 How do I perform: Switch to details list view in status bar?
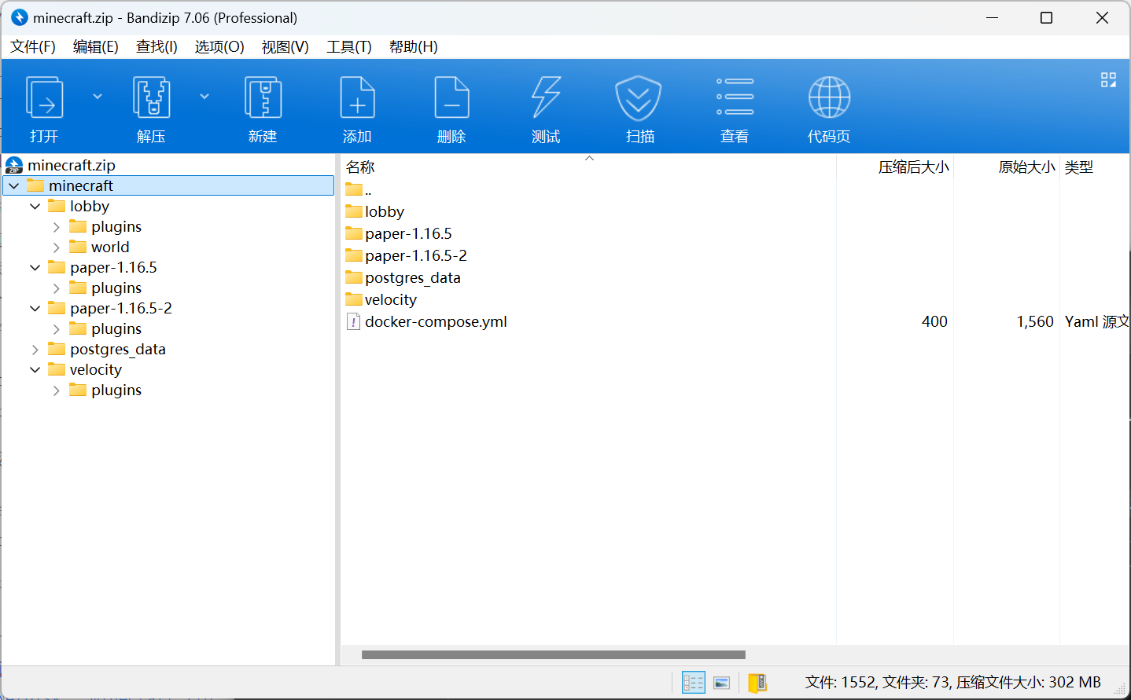(693, 683)
